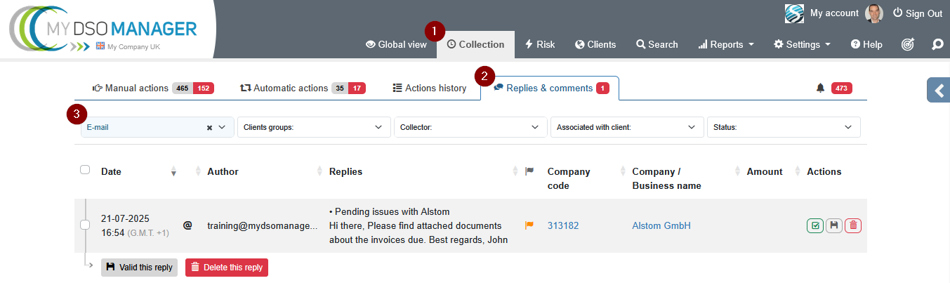Click the Delete this reply button

click(227, 268)
